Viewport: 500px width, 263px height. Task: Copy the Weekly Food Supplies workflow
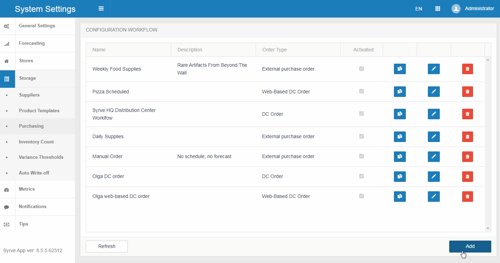coord(400,69)
